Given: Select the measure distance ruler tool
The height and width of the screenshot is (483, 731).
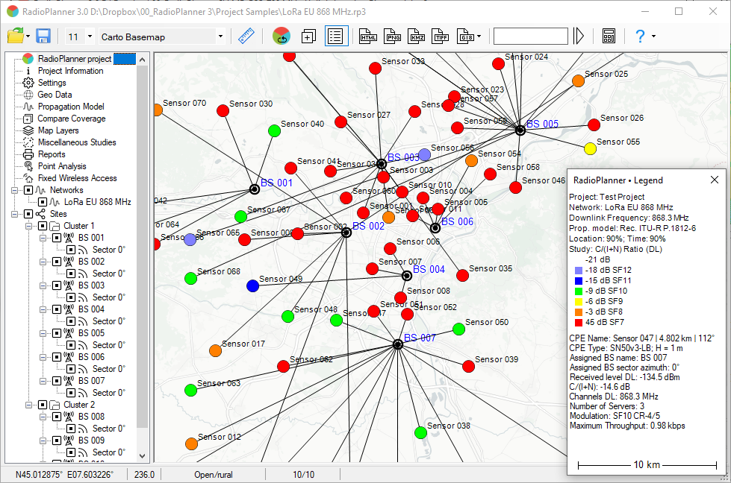Looking at the screenshot, I should (x=246, y=35).
